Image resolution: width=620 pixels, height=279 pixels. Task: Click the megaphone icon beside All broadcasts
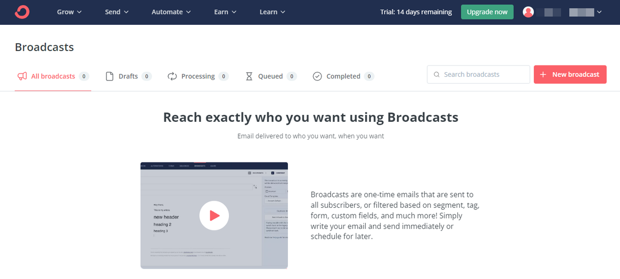pyautogui.click(x=22, y=76)
